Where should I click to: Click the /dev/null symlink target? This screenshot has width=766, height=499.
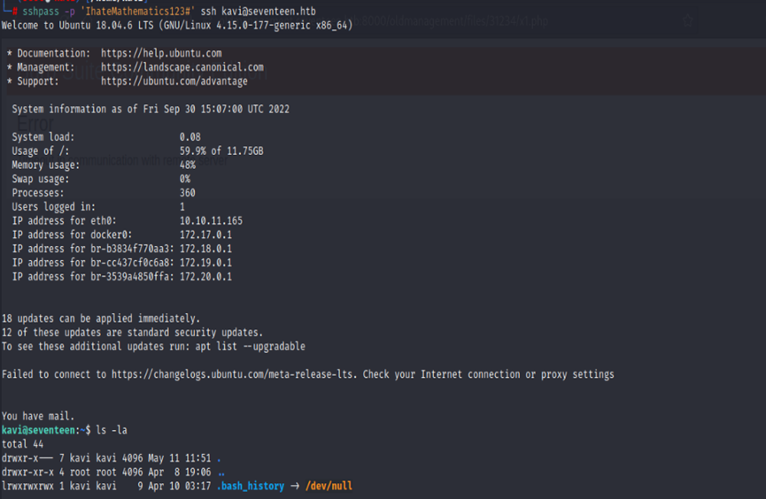click(x=329, y=486)
